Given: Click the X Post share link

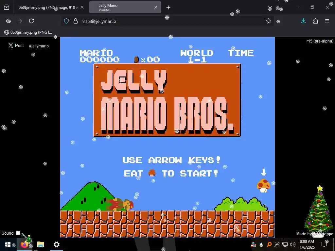Looking at the screenshot, I should click(x=16, y=45).
